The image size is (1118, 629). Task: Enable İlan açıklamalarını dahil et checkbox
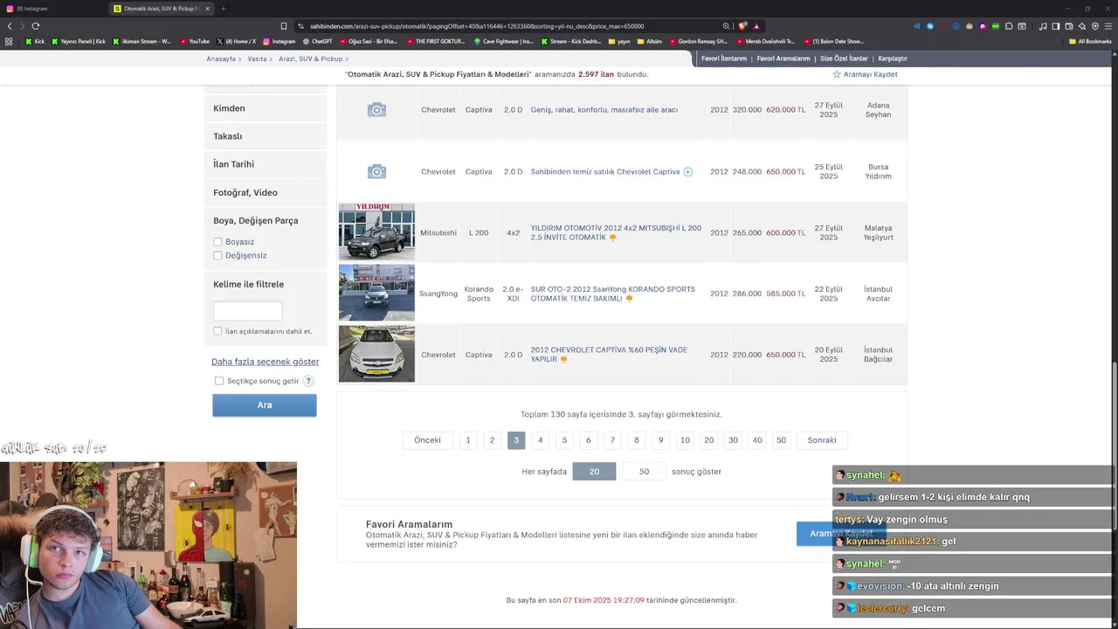pos(217,331)
